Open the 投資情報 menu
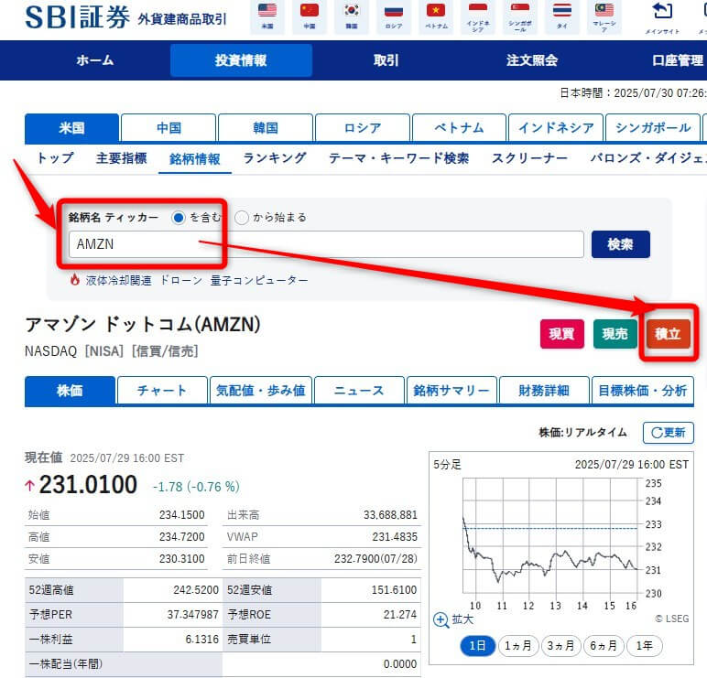 241,60
